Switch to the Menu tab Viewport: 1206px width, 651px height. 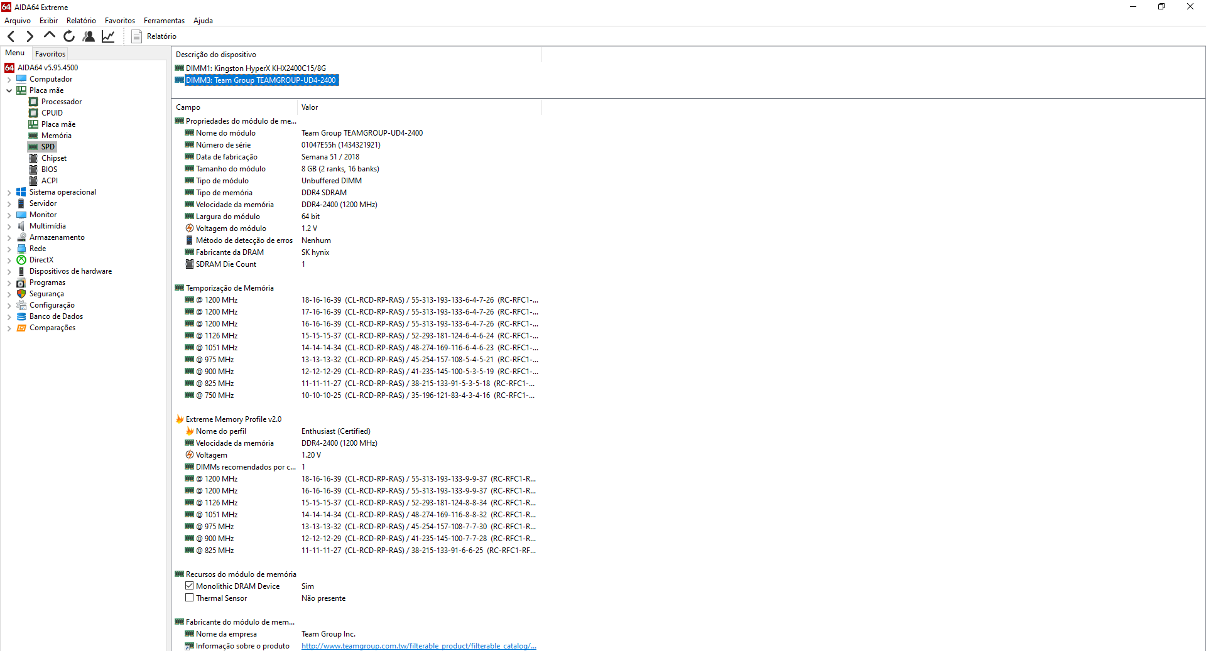click(x=15, y=53)
